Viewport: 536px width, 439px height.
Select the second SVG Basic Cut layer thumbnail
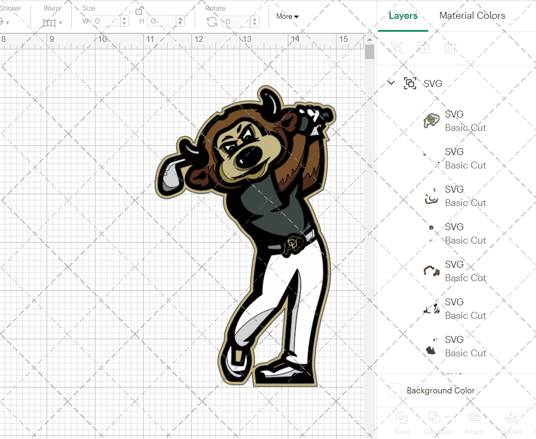click(431, 158)
